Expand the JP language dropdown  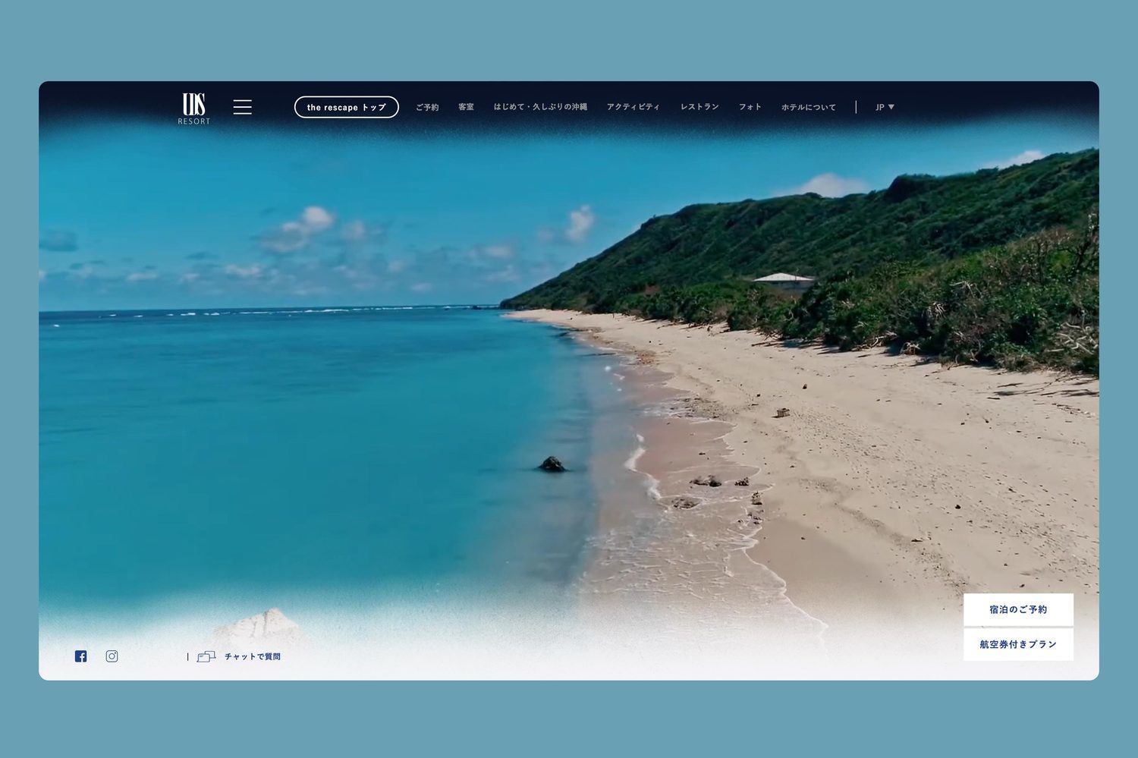tap(885, 107)
